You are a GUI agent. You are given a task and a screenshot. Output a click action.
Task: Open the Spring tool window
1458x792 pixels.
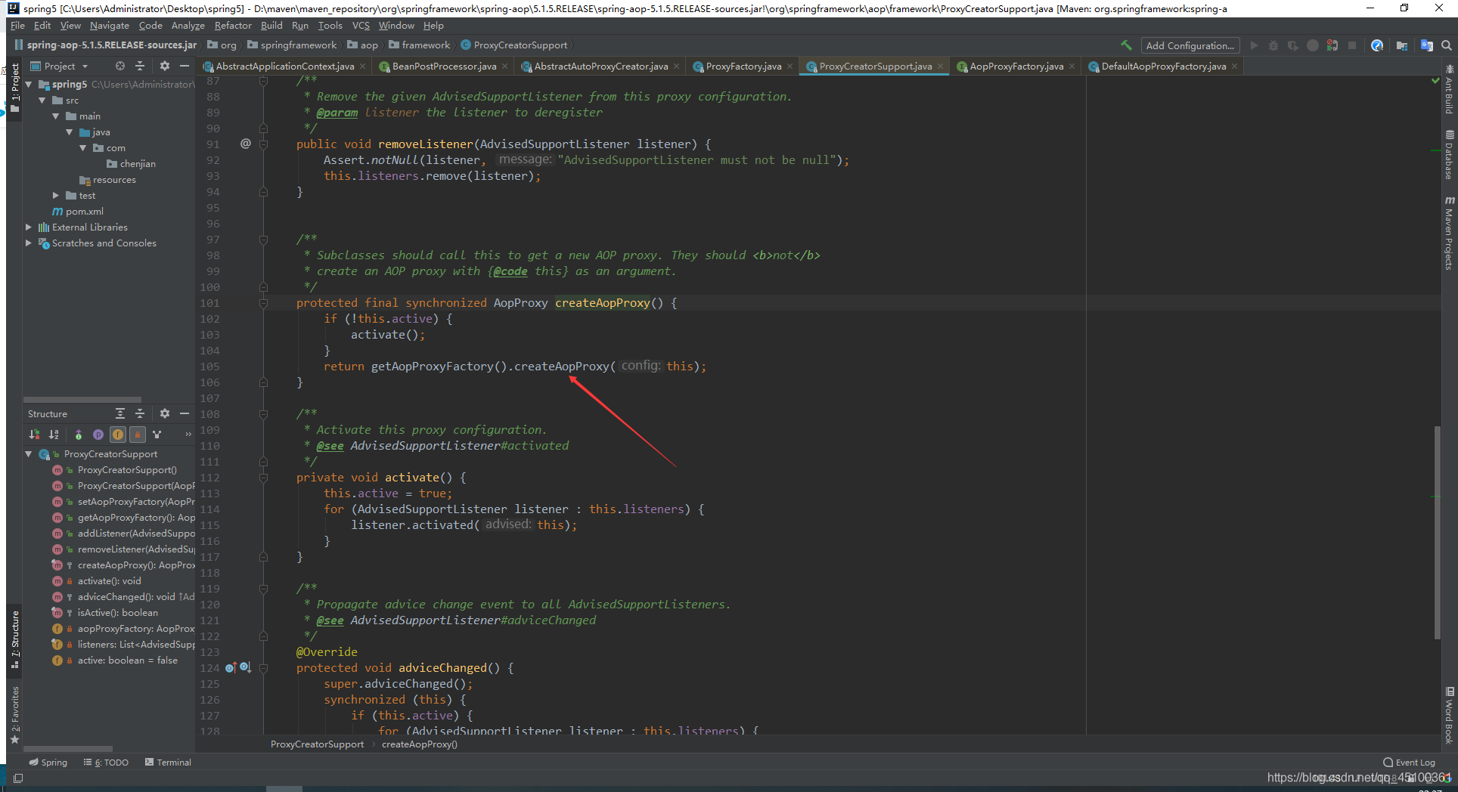[x=48, y=763]
